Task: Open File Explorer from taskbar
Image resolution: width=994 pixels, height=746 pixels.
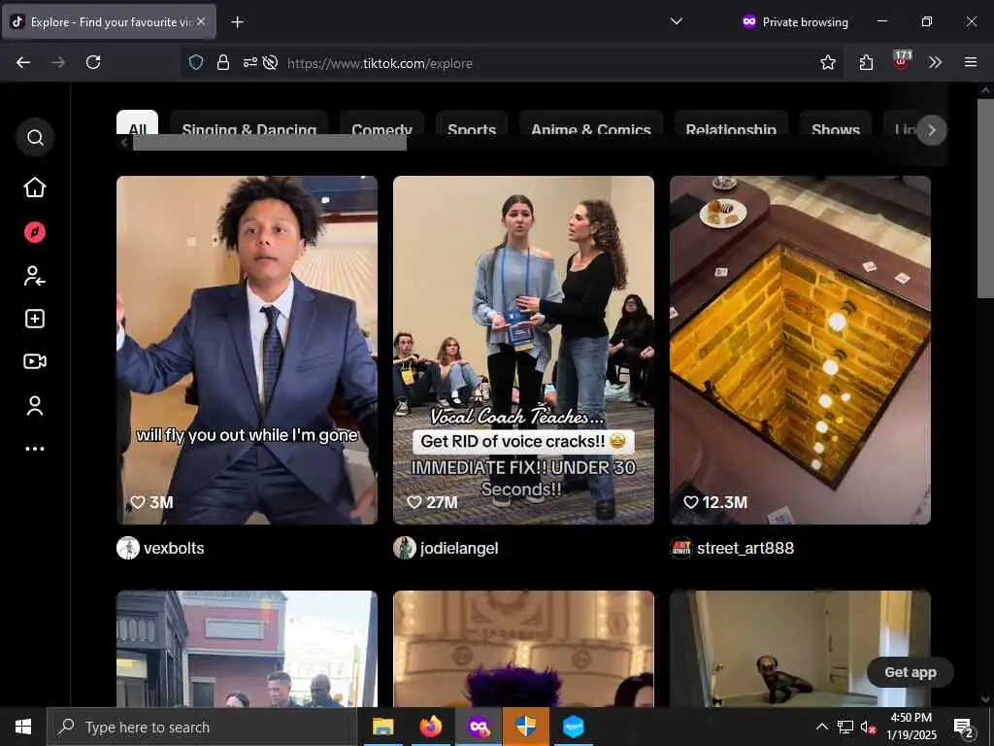Action: (382, 727)
